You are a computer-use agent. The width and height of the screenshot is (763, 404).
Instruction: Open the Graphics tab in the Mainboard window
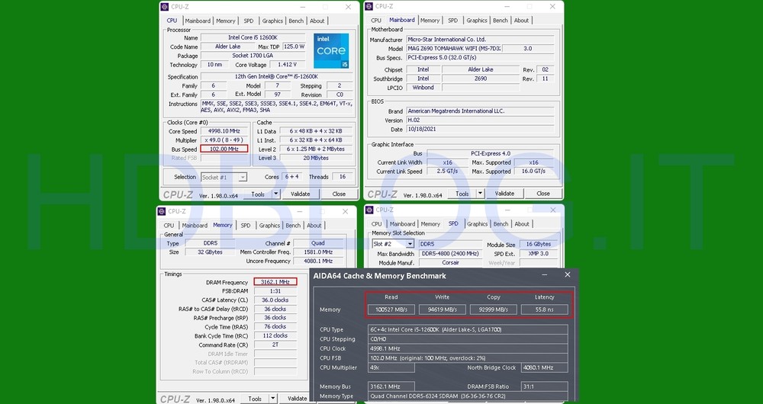pyautogui.click(x=477, y=21)
